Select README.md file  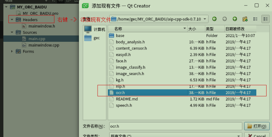182,99
